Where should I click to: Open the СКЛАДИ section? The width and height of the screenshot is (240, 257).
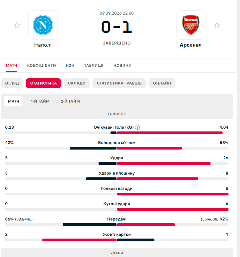click(x=77, y=83)
